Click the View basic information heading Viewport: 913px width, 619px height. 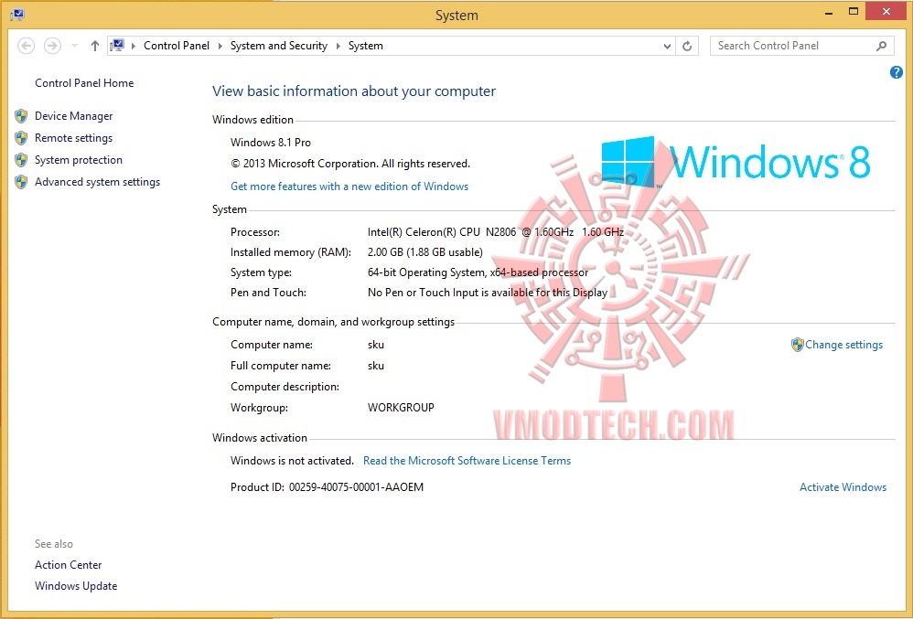354,91
